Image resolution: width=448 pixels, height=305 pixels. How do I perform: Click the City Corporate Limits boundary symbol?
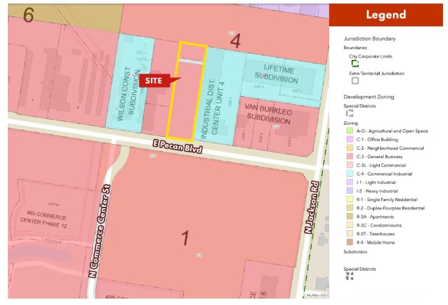355,63
